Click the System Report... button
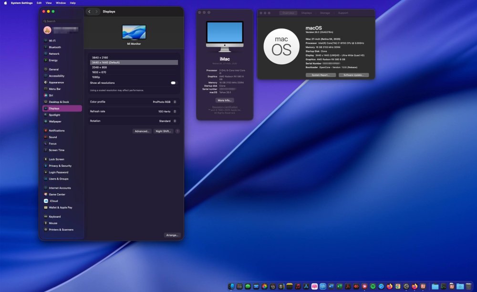This screenshot has width=477, height=292. tap(321, 75)
